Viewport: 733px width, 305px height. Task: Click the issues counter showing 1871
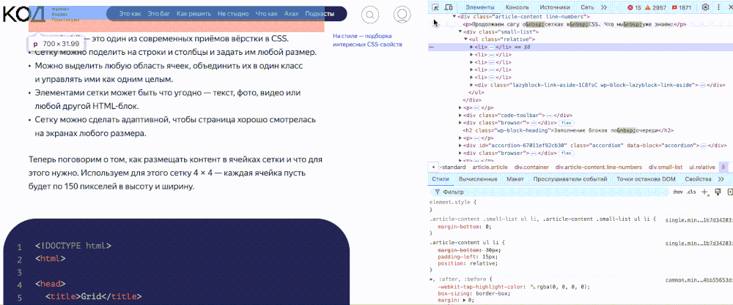(x=681, y=7)
